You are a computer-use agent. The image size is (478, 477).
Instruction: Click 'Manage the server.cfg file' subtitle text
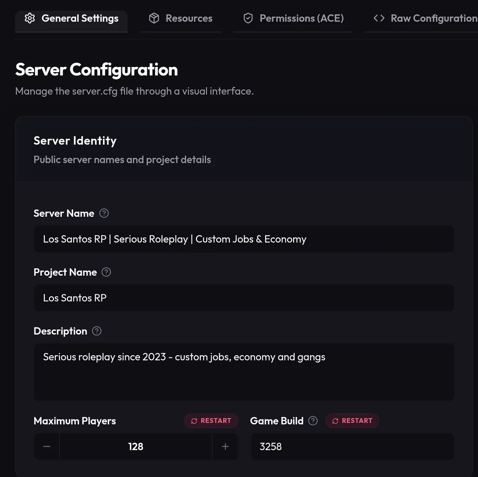134,91
